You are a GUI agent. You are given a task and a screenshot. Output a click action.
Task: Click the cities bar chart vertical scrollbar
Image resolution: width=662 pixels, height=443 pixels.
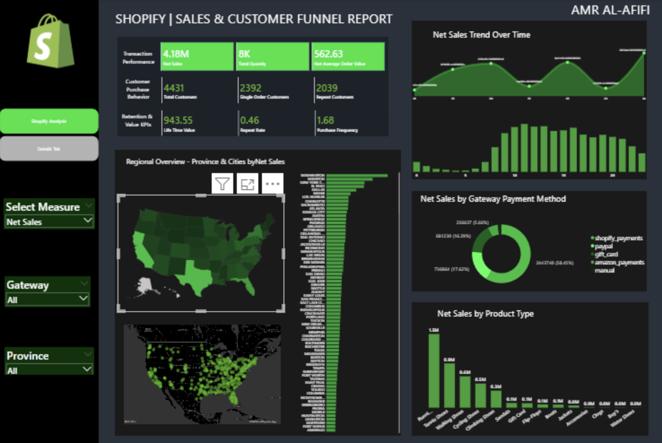click(x=399, y=302)
